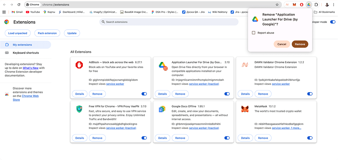
Task: Open the Extensions puzzle icon in toolbar
Action: 316,5
